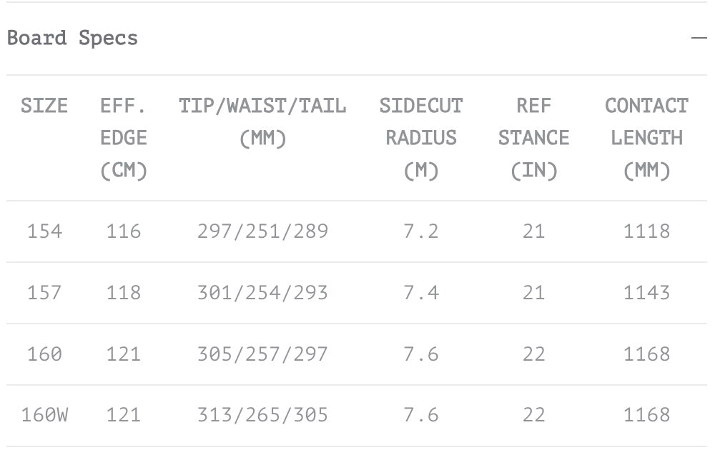
Task: Click the SIDECUT RADIUS (M) header
Action: click(x=421, y=138)
